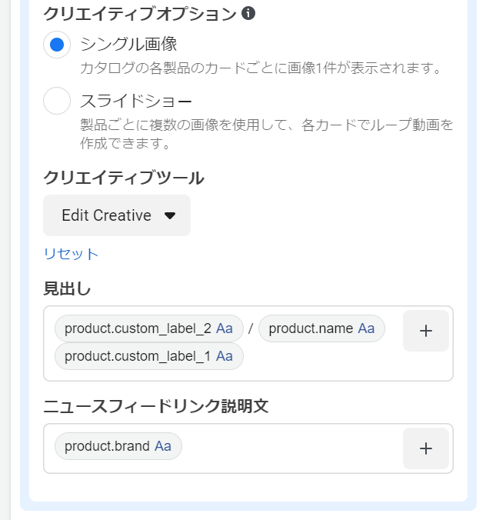
Task: Click the plus button in ニュースフィードリンク説明文 field
Action: pyautogui.click(x=426, y=448)
